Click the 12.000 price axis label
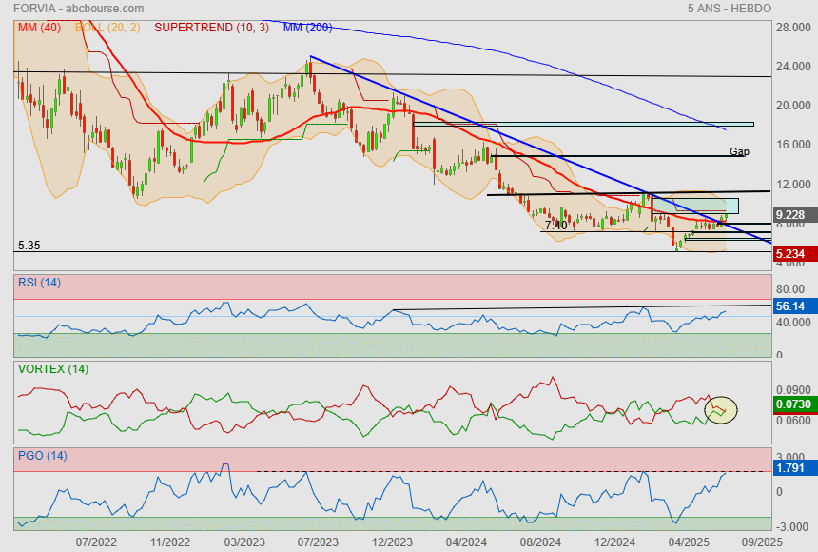This screenshot has width=818, height=552. [x=793, y=185]
